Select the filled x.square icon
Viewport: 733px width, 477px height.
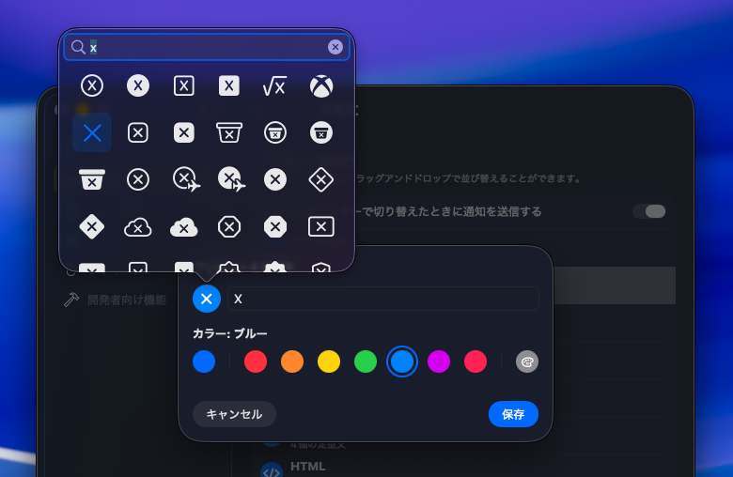pyautogui.click(x=229, y=86)
